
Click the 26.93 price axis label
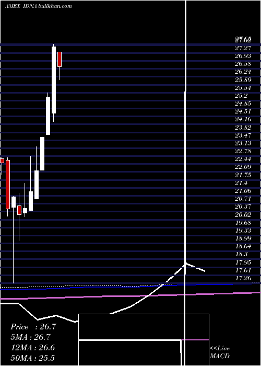point(243,56)
